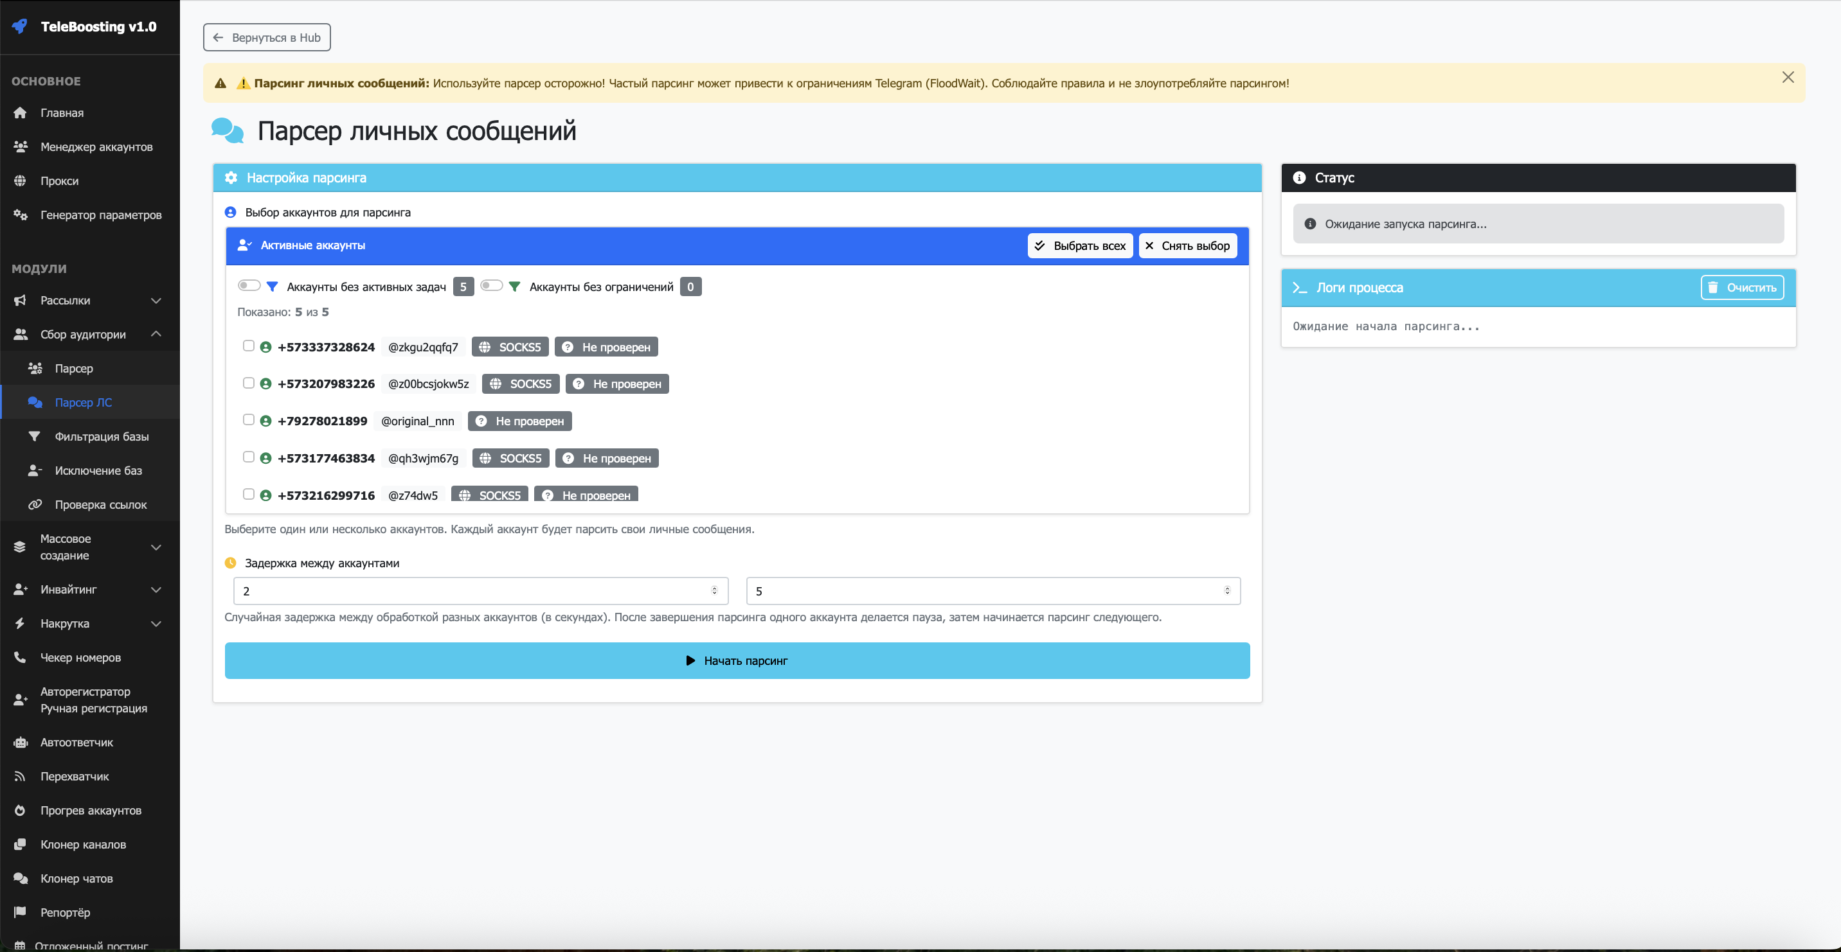Open Менеджер аккаунтов menu item
The image size is (1841, 952).
pyautogui.click(x=96, y=146)
